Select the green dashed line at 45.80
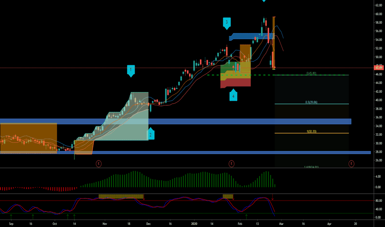 coord(278,75)
